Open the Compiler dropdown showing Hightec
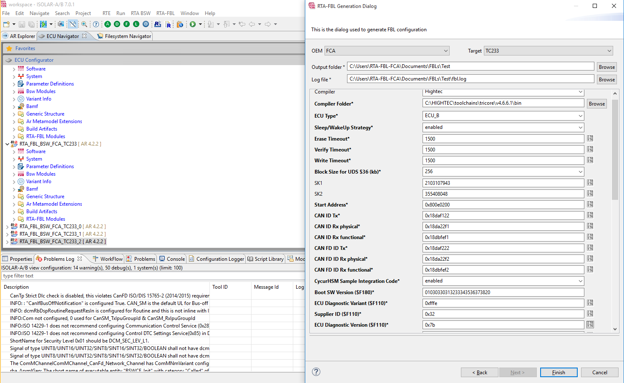 coord(503,92)
